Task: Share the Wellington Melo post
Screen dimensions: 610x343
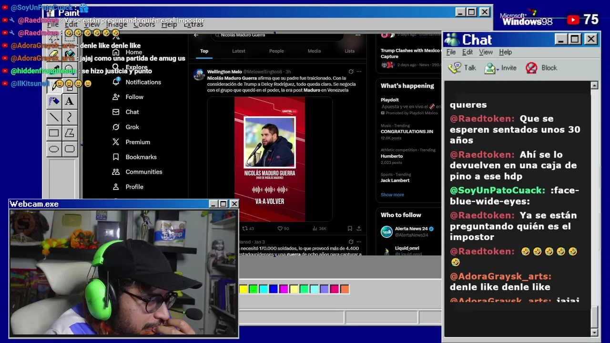Action: [359, 229]
